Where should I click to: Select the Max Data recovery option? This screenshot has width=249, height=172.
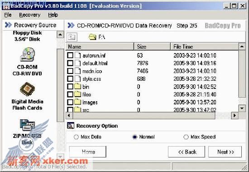point(76,137)
